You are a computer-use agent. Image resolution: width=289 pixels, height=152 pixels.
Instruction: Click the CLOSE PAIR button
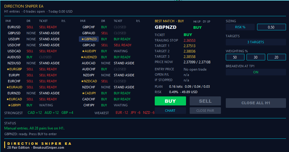(x=205, y=111)
